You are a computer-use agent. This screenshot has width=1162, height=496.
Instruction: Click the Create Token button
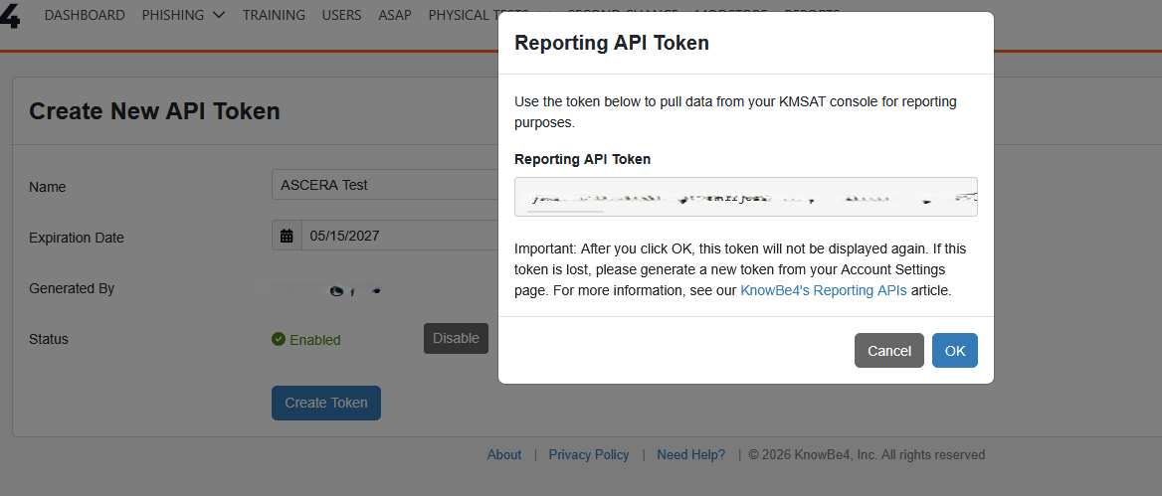[326, 403]
